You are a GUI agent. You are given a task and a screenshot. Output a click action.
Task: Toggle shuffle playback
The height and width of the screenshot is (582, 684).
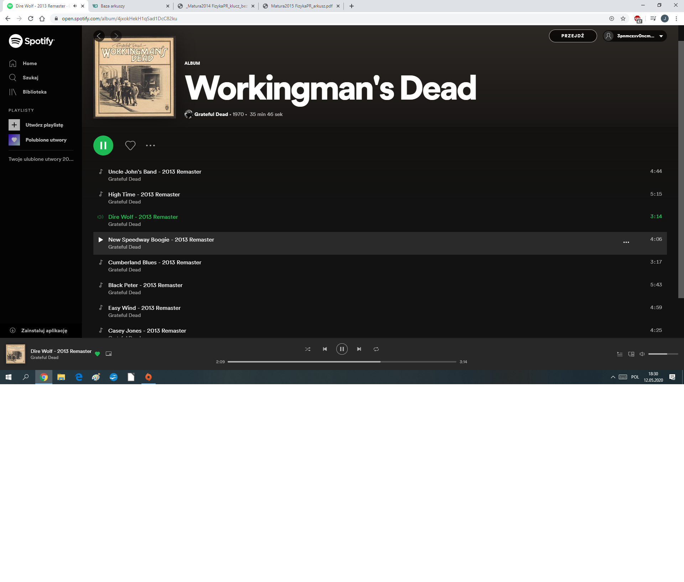(x=308, y=349)
